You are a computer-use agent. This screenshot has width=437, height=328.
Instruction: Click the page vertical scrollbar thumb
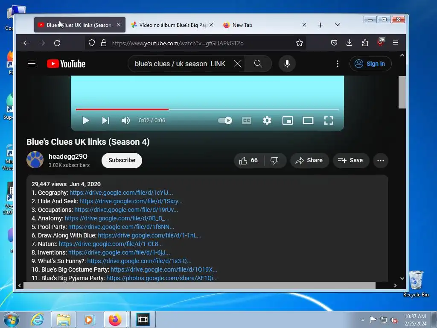[x=402, y=92]
